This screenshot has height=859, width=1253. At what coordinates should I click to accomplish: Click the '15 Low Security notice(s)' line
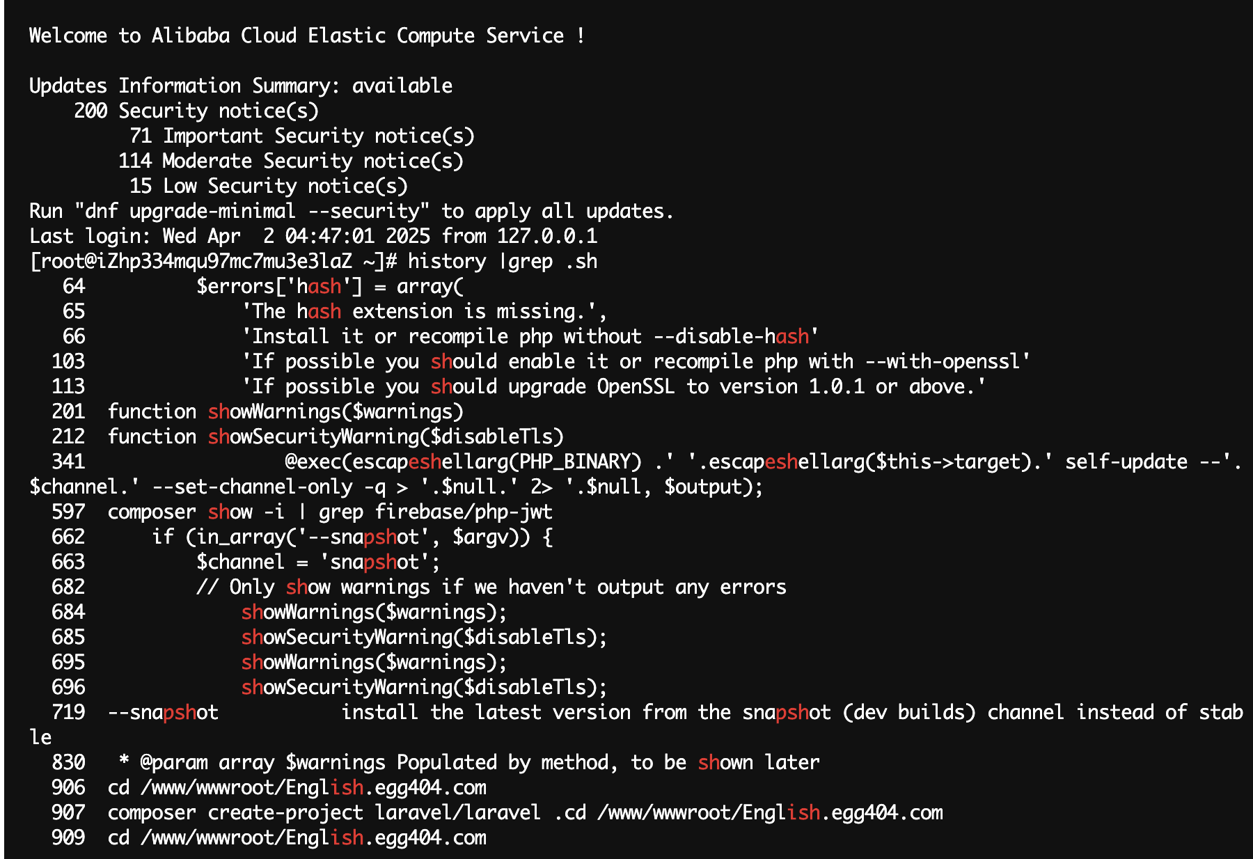pos(268,186)
